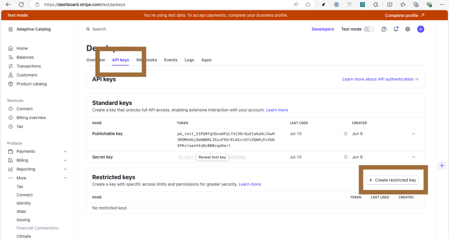Open the help question mark icon
Viewport: 449px width, 239px height.
(x=384, y=29)
